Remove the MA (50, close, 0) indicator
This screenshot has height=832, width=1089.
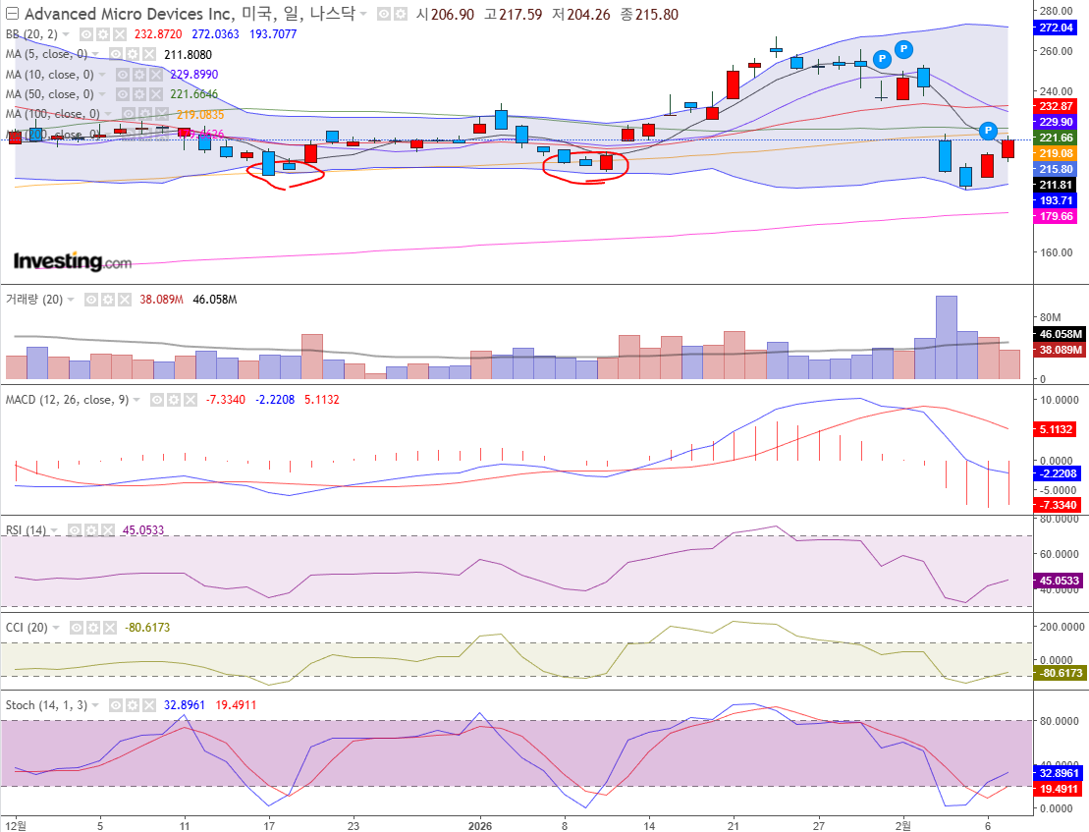tap(155, 93)
